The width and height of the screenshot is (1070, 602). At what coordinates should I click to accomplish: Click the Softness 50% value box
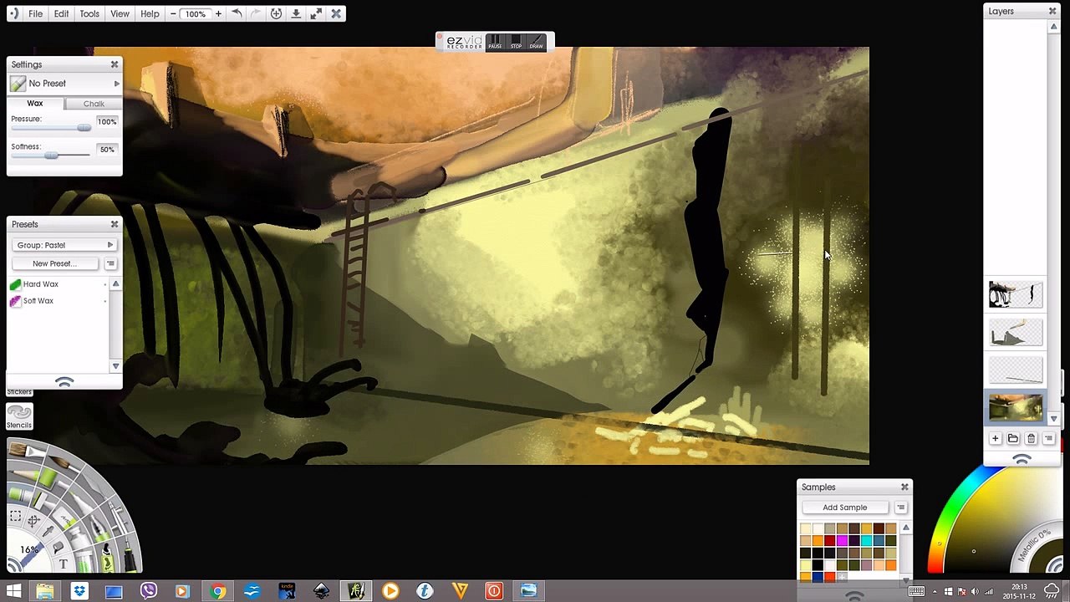[x=106, y=150]
